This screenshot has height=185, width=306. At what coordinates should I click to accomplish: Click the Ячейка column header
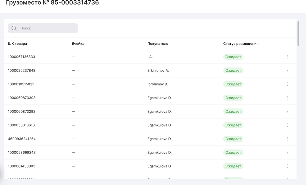click(78, 44)
